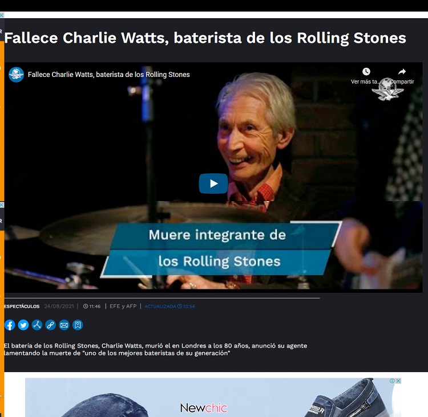
Task: Open the share network icon
Action: pos(37,325)
